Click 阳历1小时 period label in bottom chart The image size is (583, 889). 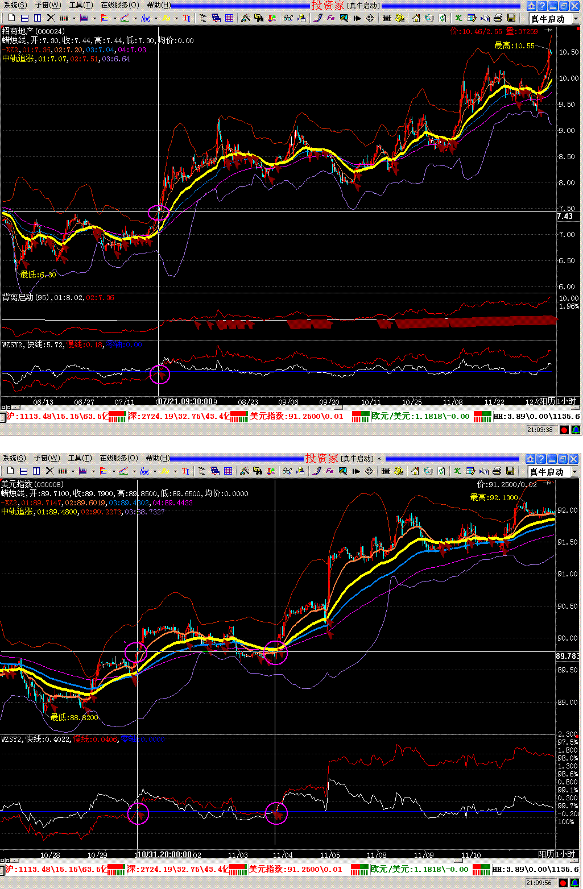(x=557, y=854)
